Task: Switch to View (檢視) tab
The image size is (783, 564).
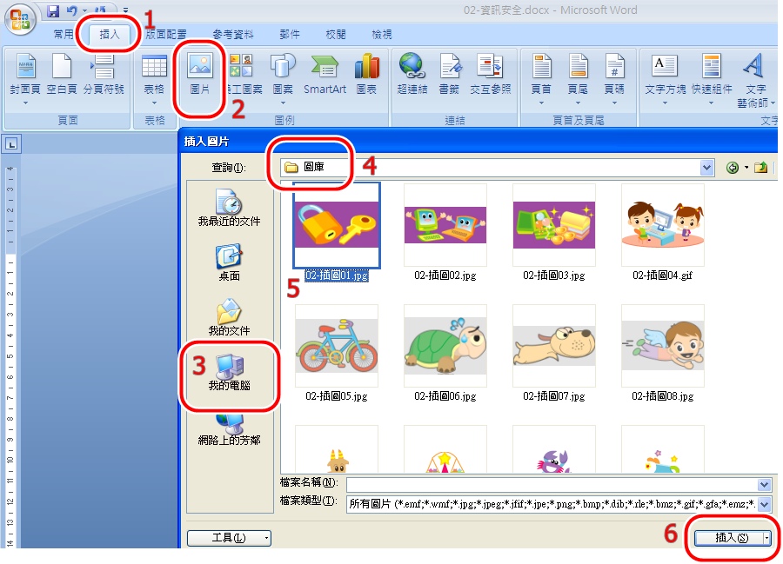Action: [x=382, y=35]
